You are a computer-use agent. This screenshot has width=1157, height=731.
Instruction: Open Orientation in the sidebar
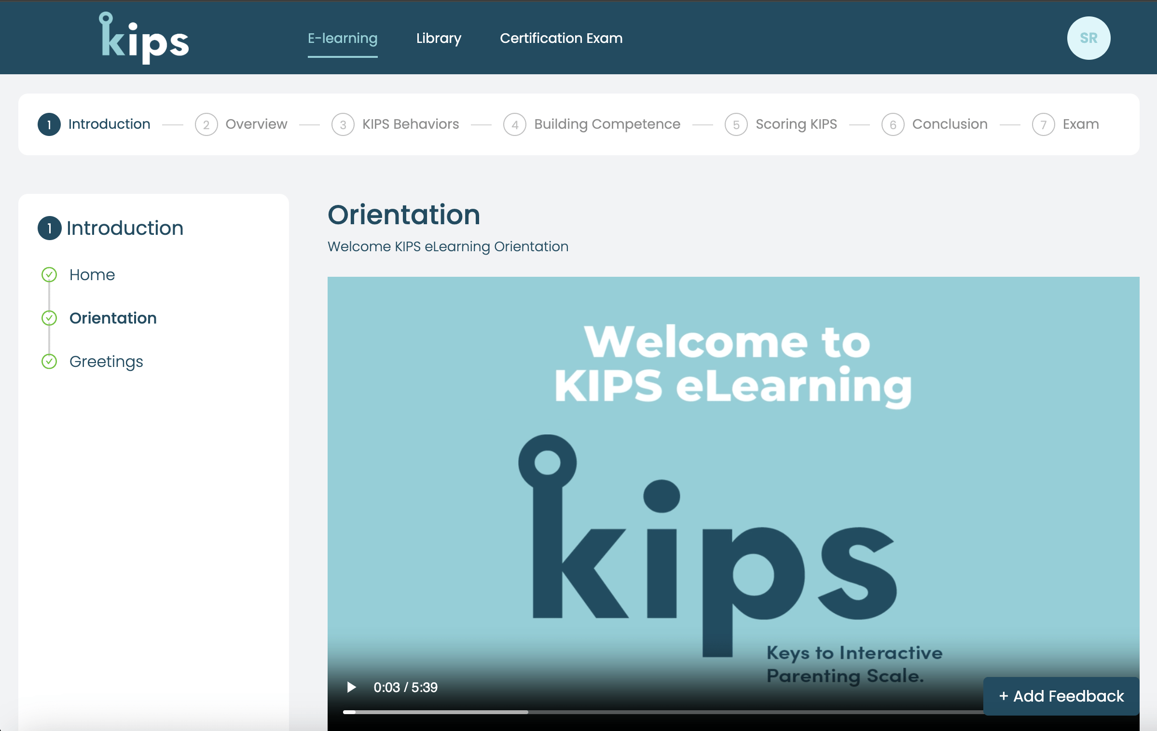(x=113, y=318)
